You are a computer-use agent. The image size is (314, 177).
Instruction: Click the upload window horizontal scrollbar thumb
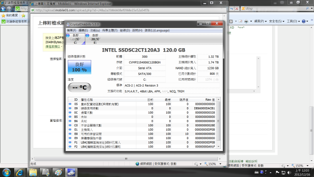pyautogui.click(x=126, y=159)
